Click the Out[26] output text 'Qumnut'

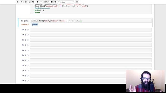(34, 25)
